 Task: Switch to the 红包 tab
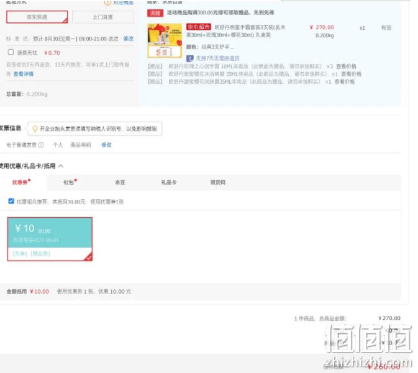tap(70, 182)
